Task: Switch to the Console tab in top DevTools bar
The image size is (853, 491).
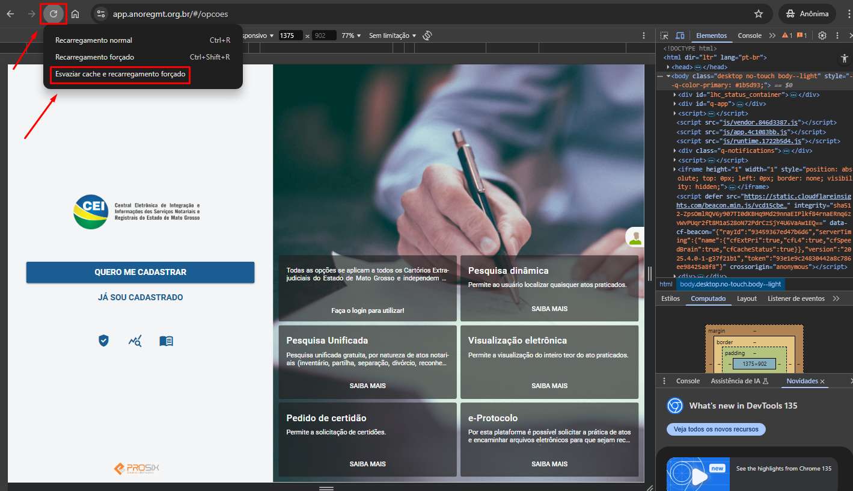Action: (x=750, y=36)
